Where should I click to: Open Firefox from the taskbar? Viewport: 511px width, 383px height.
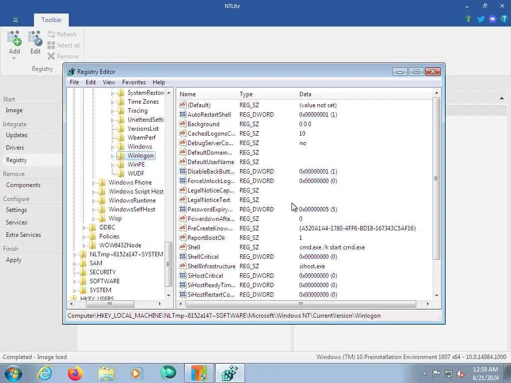point(75,373)
